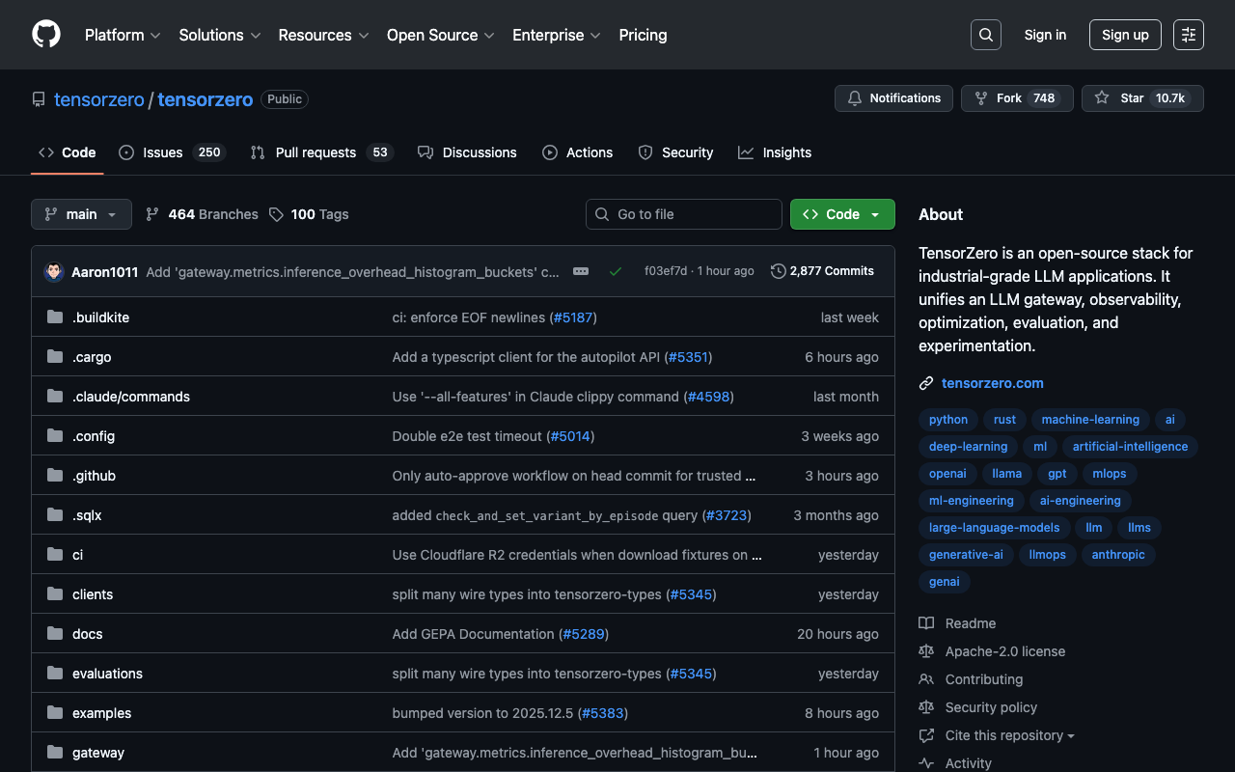Expand Cite this repository dropdown

point(1009,735)
